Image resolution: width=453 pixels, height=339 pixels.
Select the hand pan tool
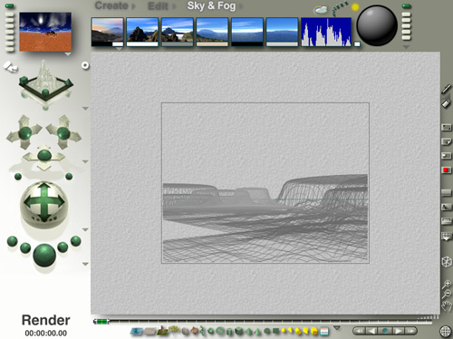(x=447, y=305)
